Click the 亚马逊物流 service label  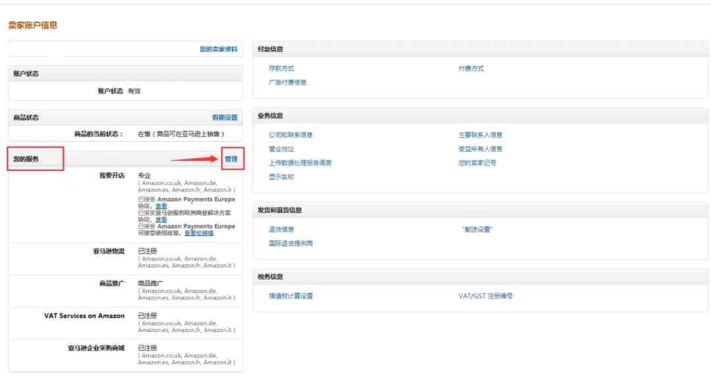109,251
